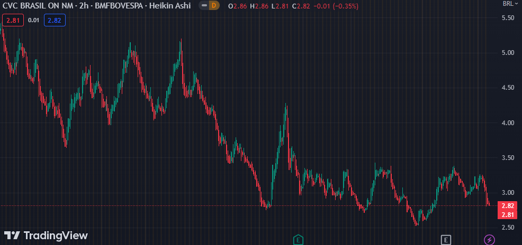
Task: Click the 3.50 price scale label
Action: [508, 158]
